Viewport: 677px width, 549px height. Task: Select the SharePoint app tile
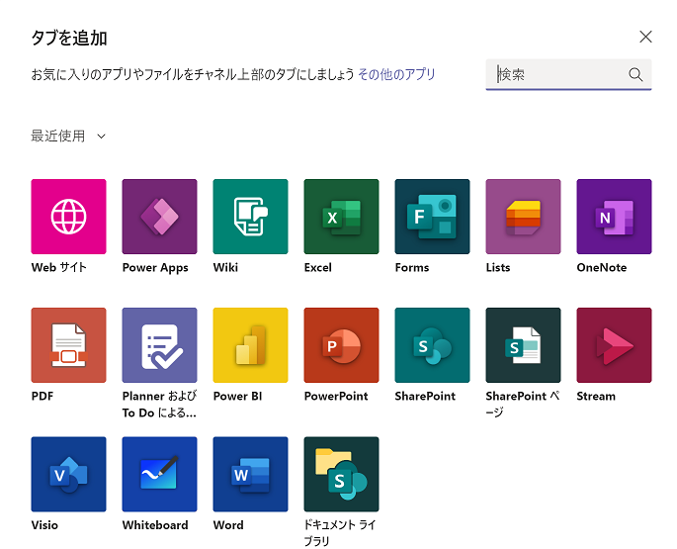[x=432, y=345]
